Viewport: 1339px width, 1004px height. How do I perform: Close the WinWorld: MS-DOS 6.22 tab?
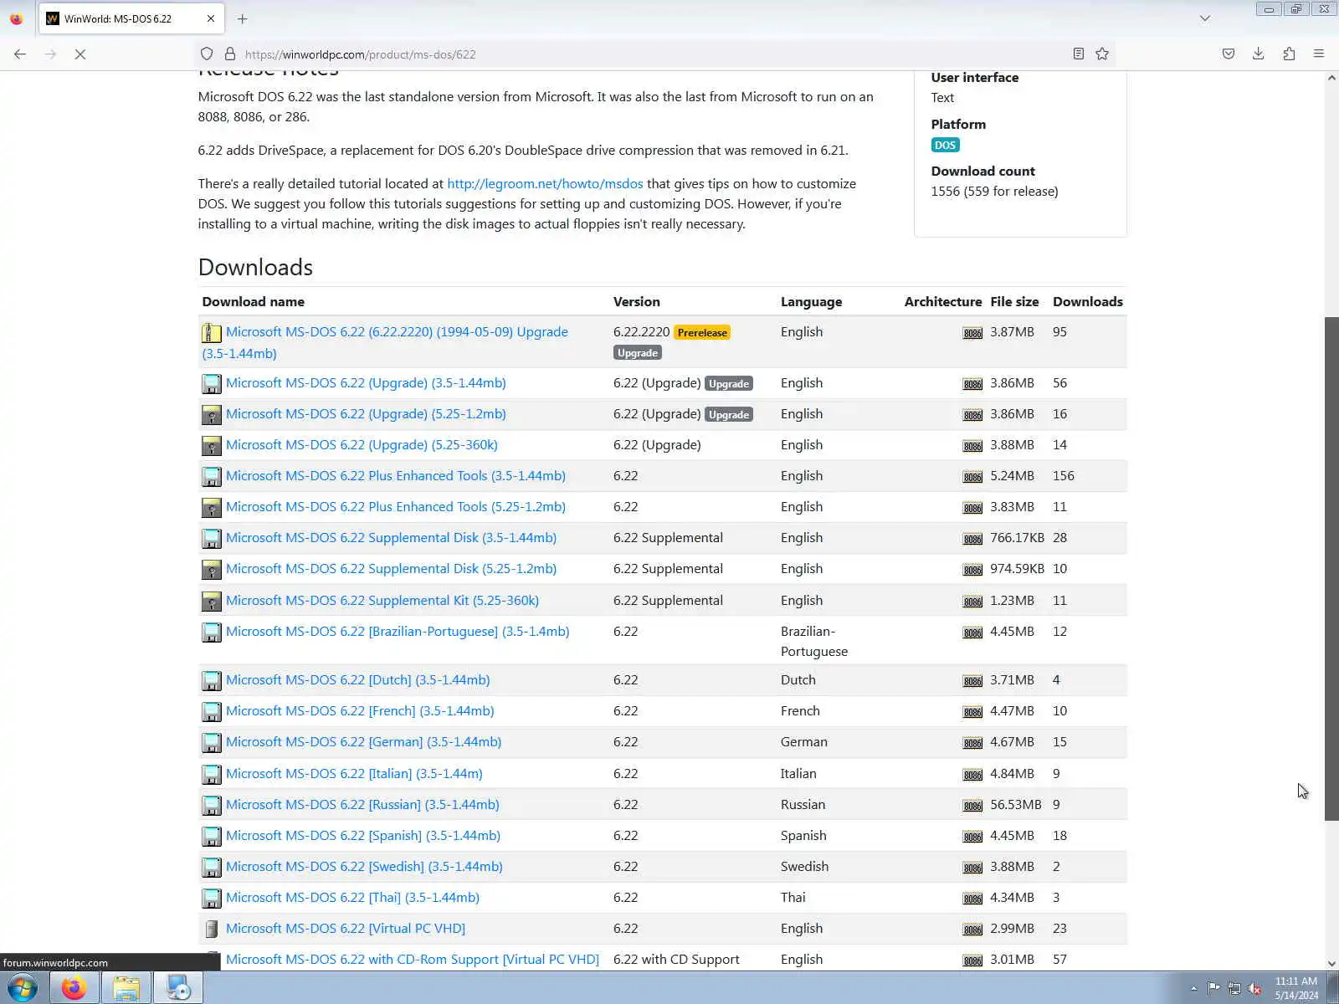(211, 18)
